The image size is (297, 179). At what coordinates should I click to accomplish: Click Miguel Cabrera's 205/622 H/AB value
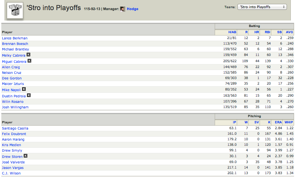[x=230, y=61]
